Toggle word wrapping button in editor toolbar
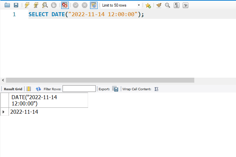Screen dimensions: 236x157 coord(185,5)
